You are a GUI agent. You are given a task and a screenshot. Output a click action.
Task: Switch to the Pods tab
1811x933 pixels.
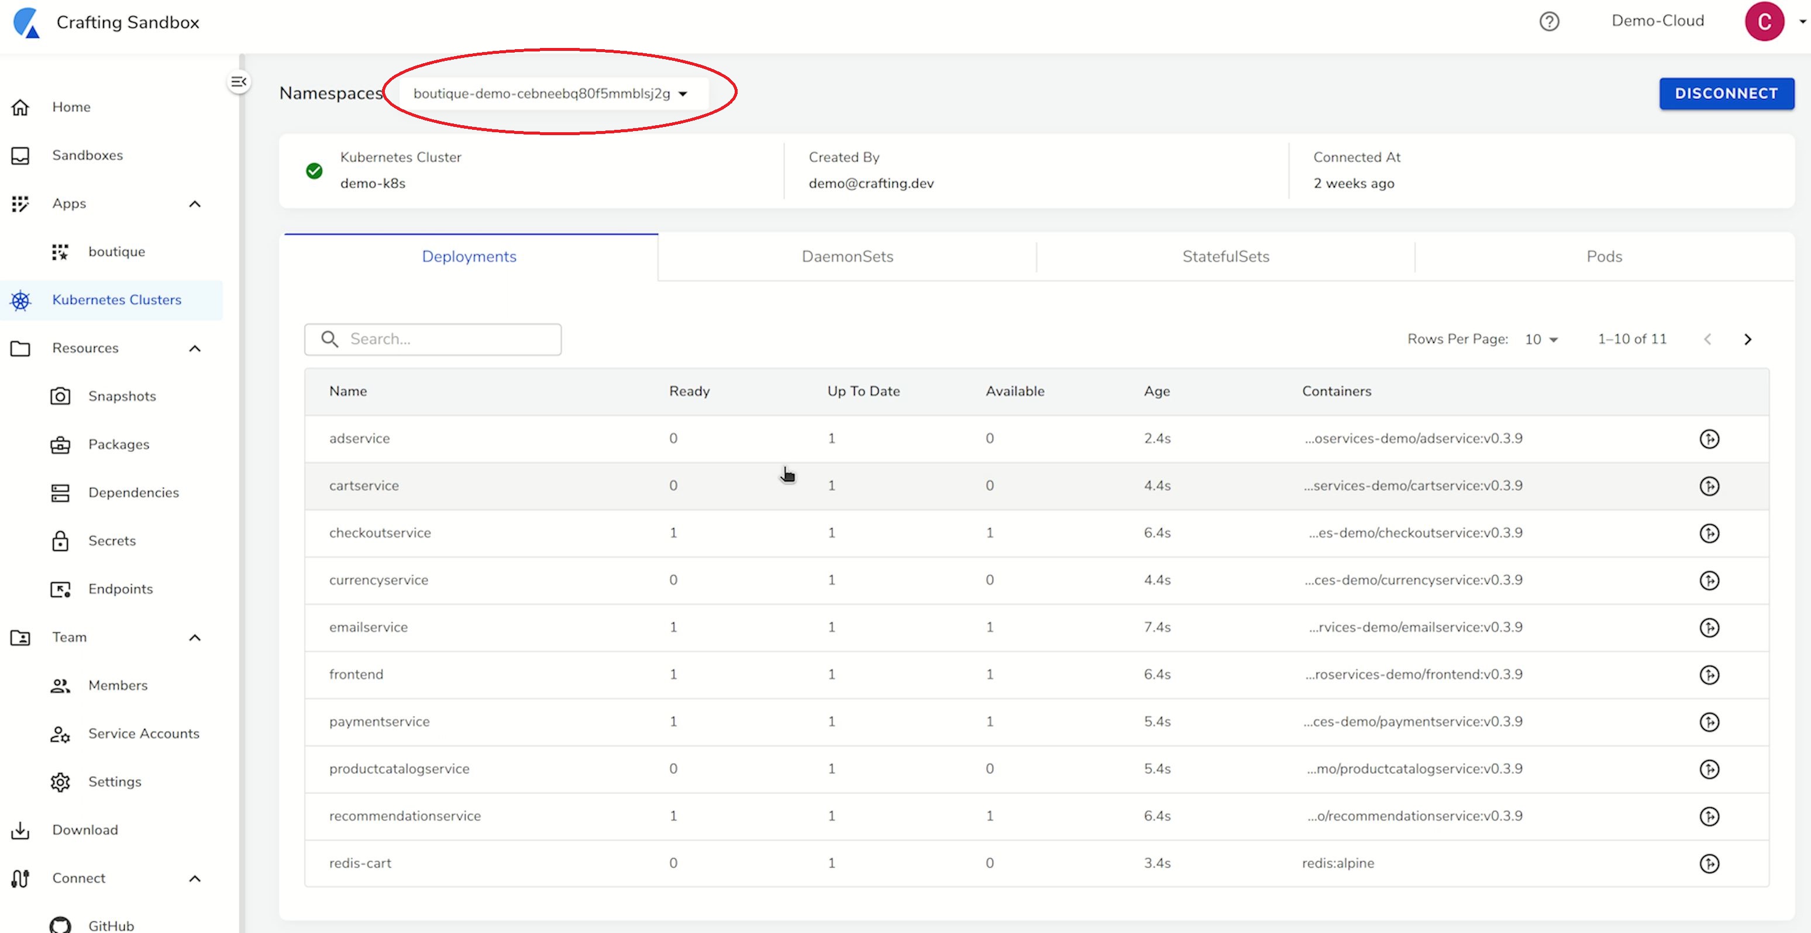click(x=1603, y=257)
